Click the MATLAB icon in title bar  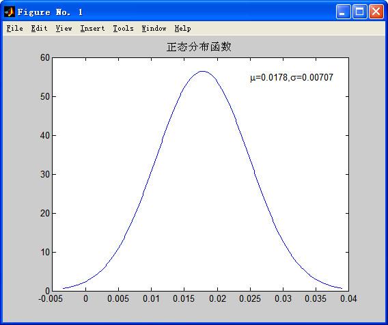pyautogui.click(x=10, y=12)
